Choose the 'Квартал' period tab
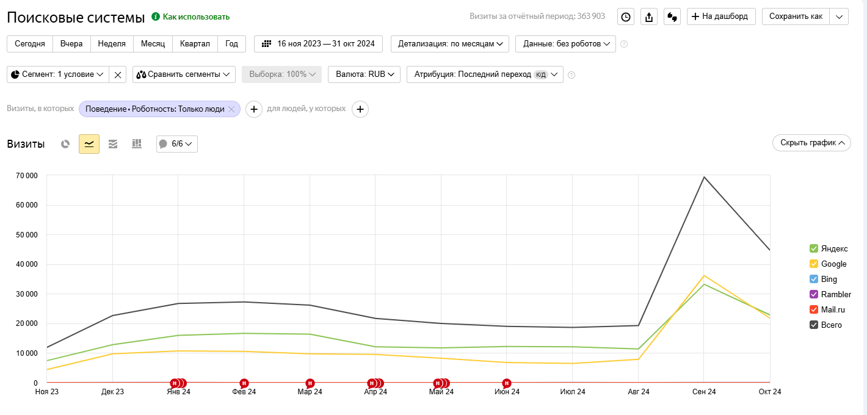The image size is (867, 415). click(x=195, y=44)
